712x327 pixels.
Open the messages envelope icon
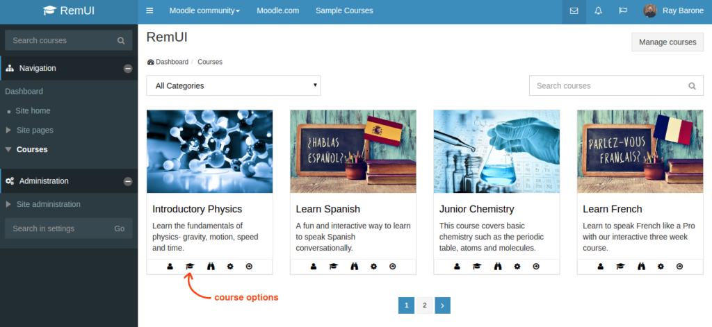coord(574,11)
